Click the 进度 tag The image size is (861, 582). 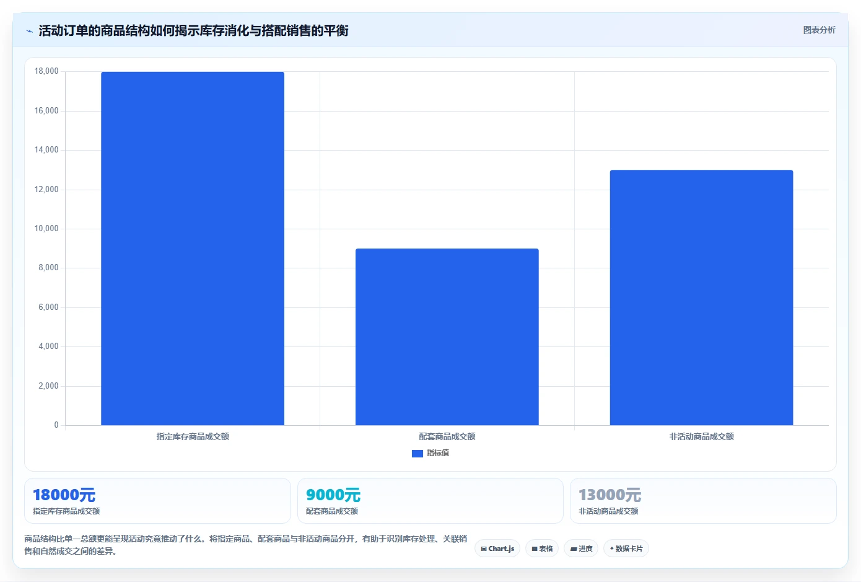(x=581, y=549)
